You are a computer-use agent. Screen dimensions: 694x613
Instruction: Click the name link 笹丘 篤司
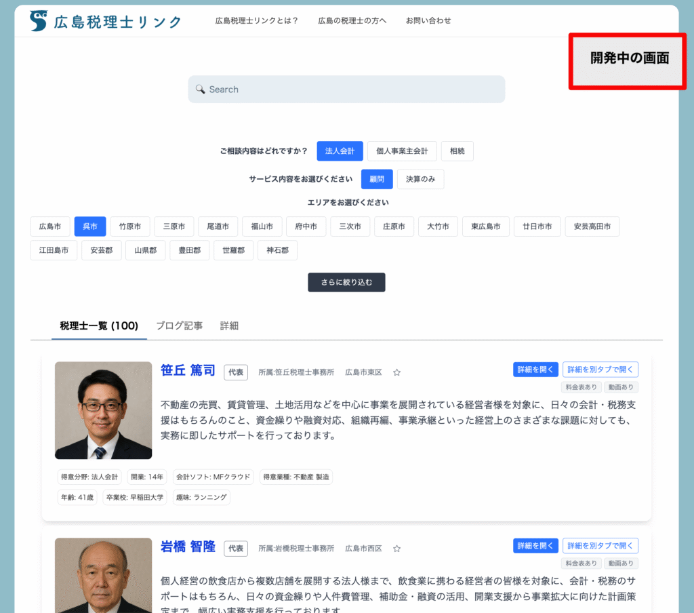pyautogui.click(x=188, y=370)
